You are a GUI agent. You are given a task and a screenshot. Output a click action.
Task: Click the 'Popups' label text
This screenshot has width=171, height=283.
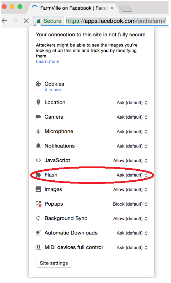(x=54, y=204)
